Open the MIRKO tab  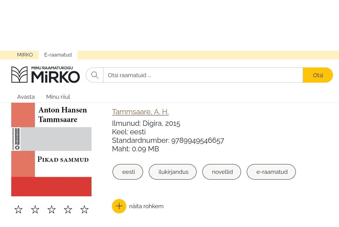coord(25,55)
